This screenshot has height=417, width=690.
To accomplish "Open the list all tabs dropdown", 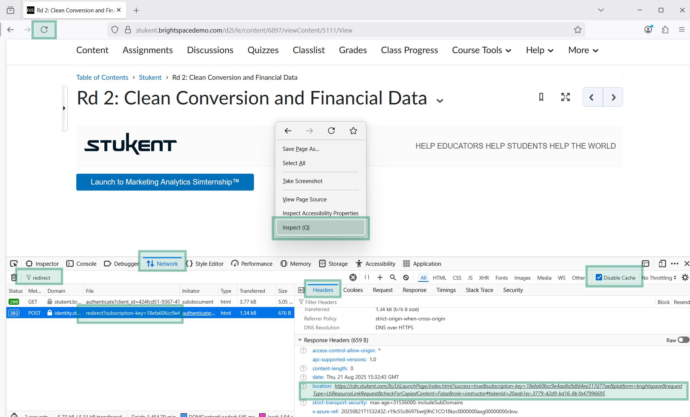I will [601, 10].
